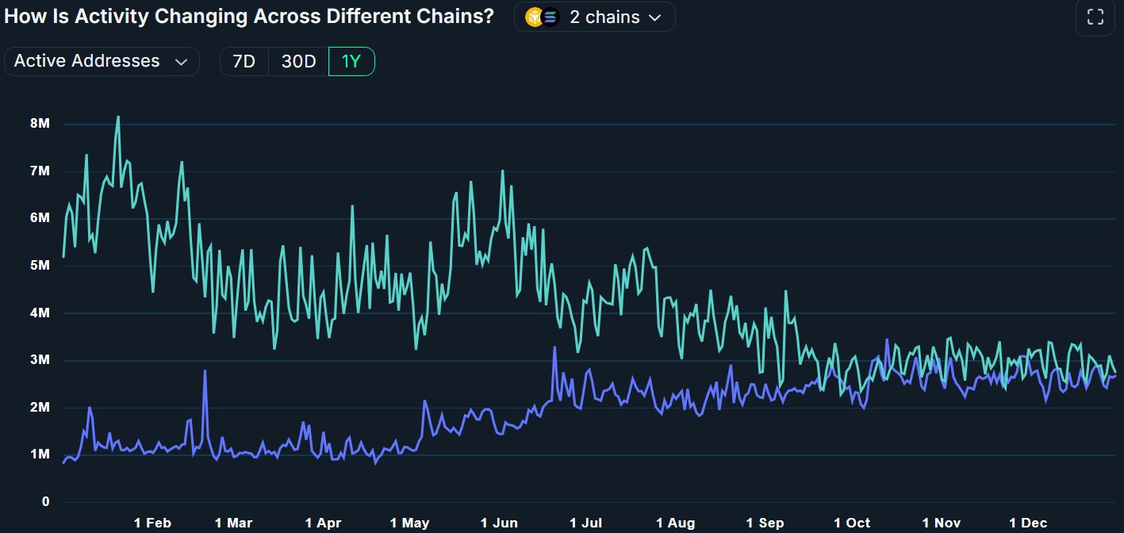Click the teal line's peak above 8M
Viewport: 1124px width, 533px height.
tap(118, 117)
